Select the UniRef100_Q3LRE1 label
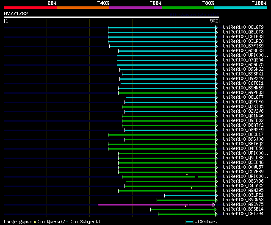Image resolution: width=271 pixels, height=225 pixels. [x=243, y=195]
